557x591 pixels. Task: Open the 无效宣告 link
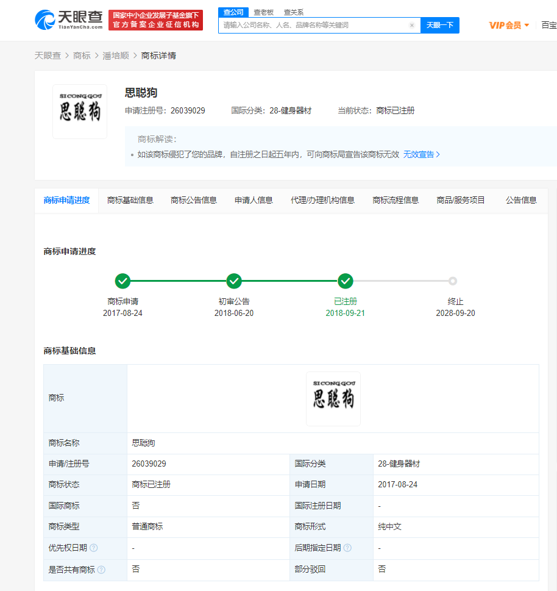pos(421,154)
